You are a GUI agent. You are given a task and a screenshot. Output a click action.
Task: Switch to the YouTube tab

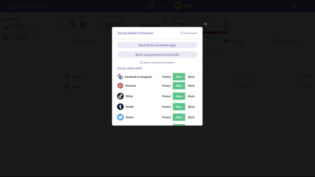point(234,41)
